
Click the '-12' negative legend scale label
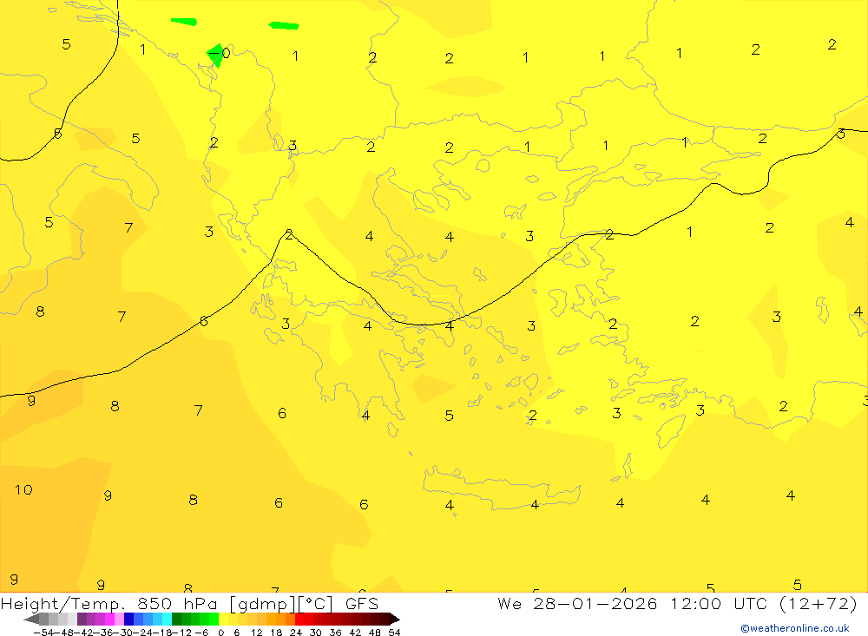coord(181,633)
